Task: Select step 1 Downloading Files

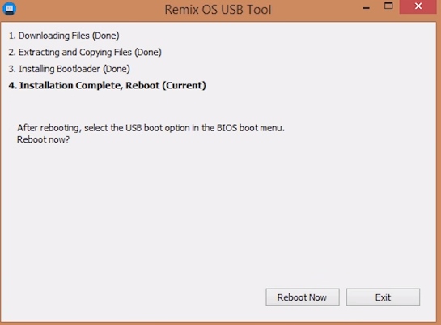Action: [x=64, y=36]
